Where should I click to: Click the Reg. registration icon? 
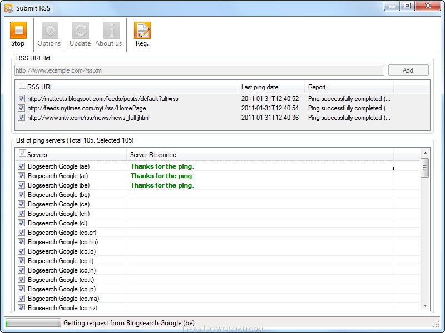142,31
